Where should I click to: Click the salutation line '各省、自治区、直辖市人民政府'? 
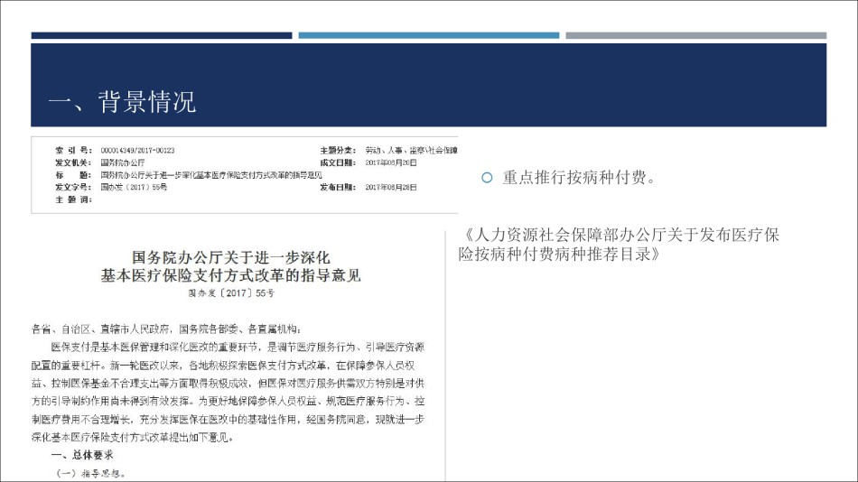pos(166,329)
